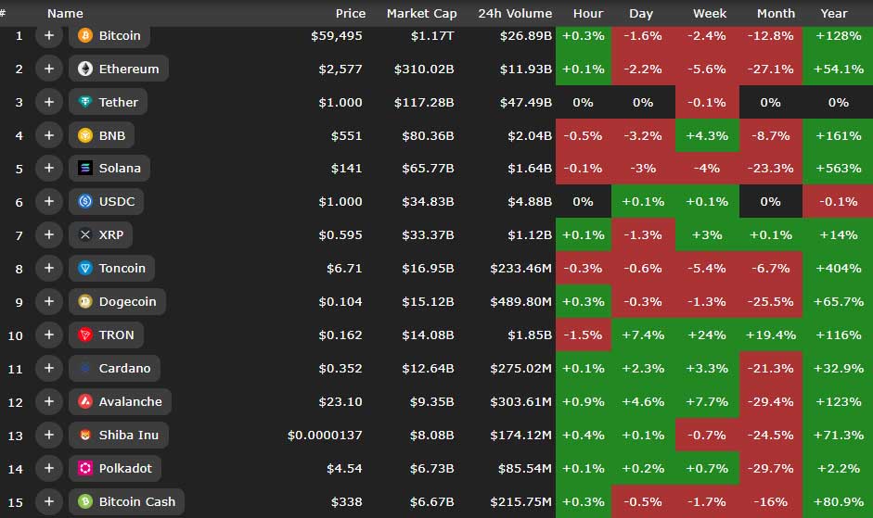
Task: Sort the table by Market Cap
Action: (420, 13)
